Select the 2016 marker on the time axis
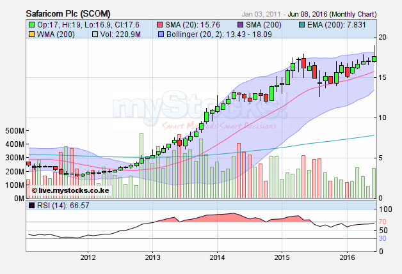The width and height of the screenshot is (402, 274). 346,257
